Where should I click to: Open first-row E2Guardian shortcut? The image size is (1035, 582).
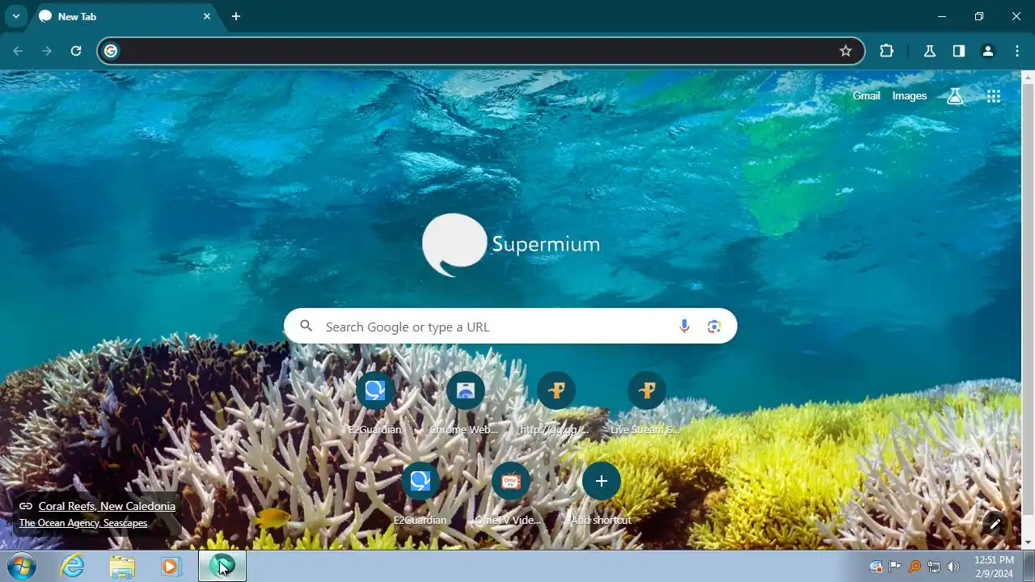[x=375, y=402]
